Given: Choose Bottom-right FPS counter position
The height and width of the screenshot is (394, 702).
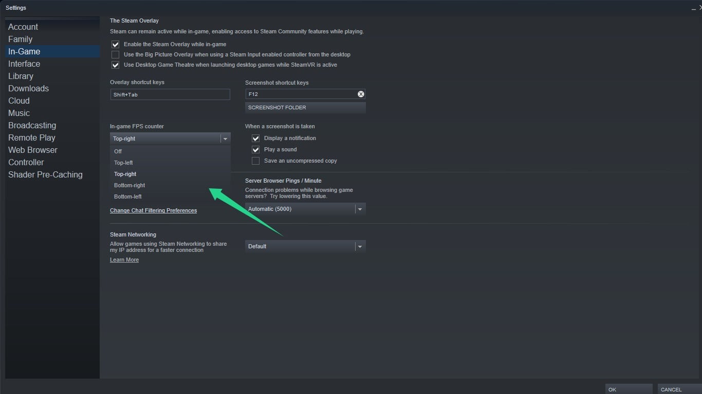Looking at the screenshot, I should coord(130,185).
